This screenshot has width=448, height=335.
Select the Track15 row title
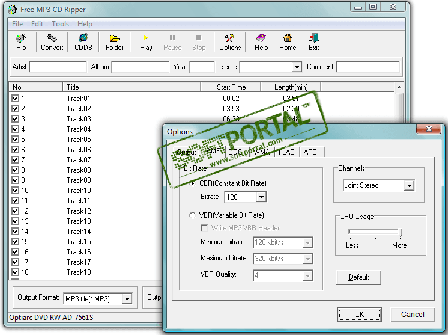tap(79, 241)
